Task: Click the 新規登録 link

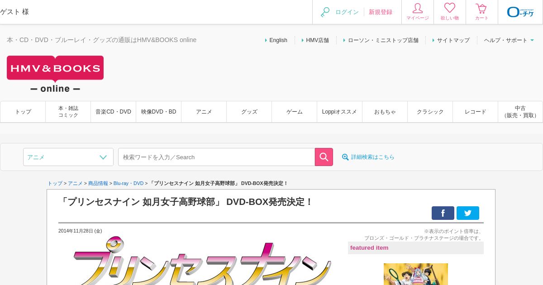Action: [381, 12]
